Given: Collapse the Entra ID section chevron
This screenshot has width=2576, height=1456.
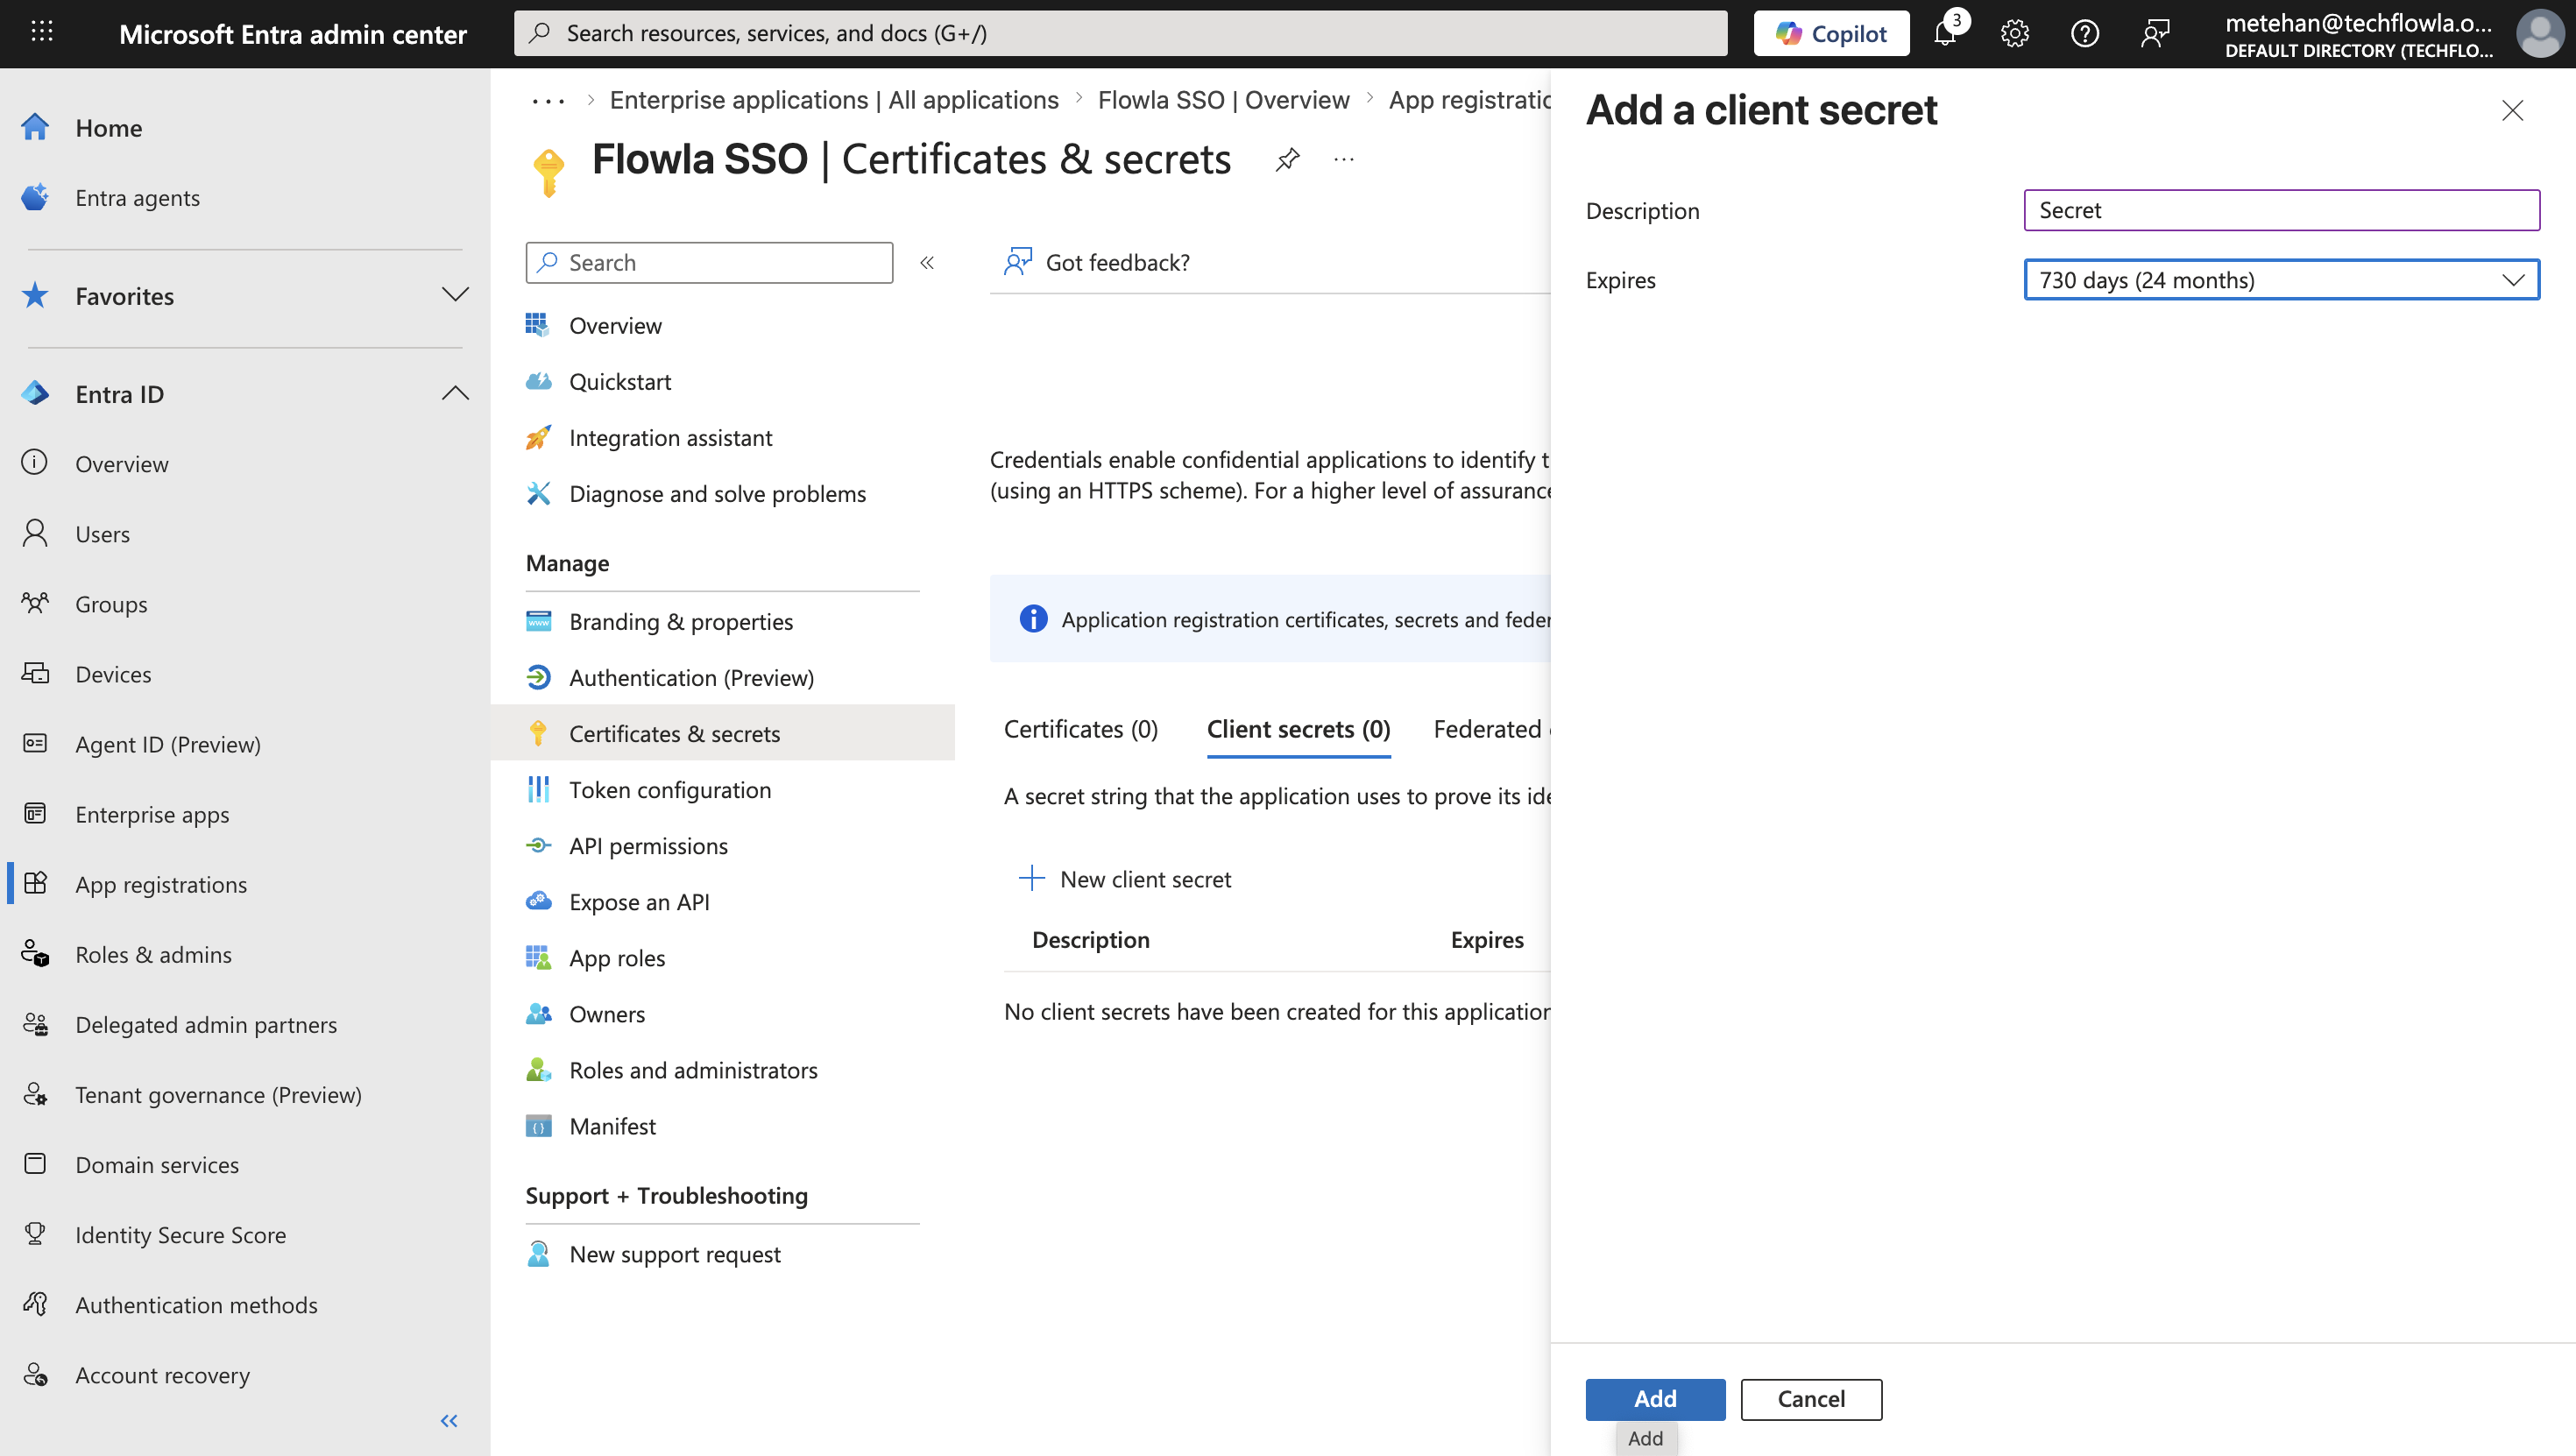Looking at the screenshot, I should pos(455,393).
